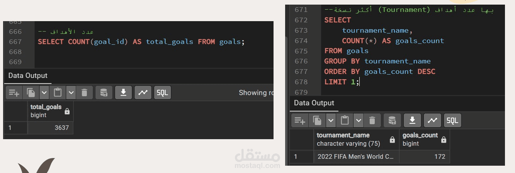Download the tournament_name query results
The width and height of the screenshot is (515, 173).
coord(412,121)
